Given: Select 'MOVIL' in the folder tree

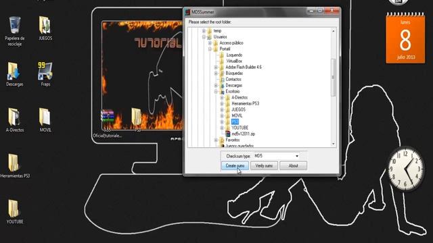Looking at the screenshot, I should (x=237, y=115).
